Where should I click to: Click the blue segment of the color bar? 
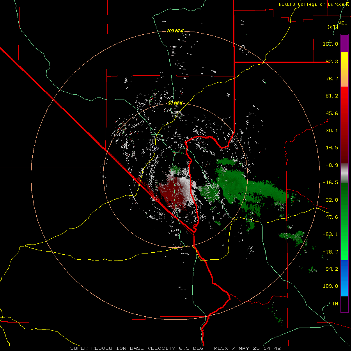pyautogui.click(x=344, y=278)
